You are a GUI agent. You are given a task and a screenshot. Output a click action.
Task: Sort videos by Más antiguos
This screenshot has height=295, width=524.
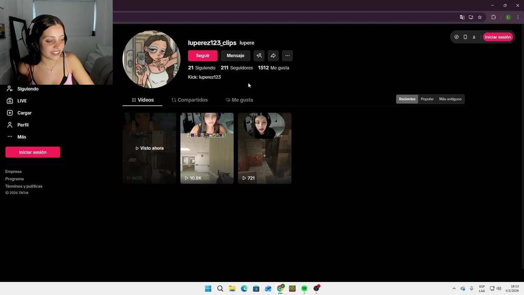tap(450, 99)
